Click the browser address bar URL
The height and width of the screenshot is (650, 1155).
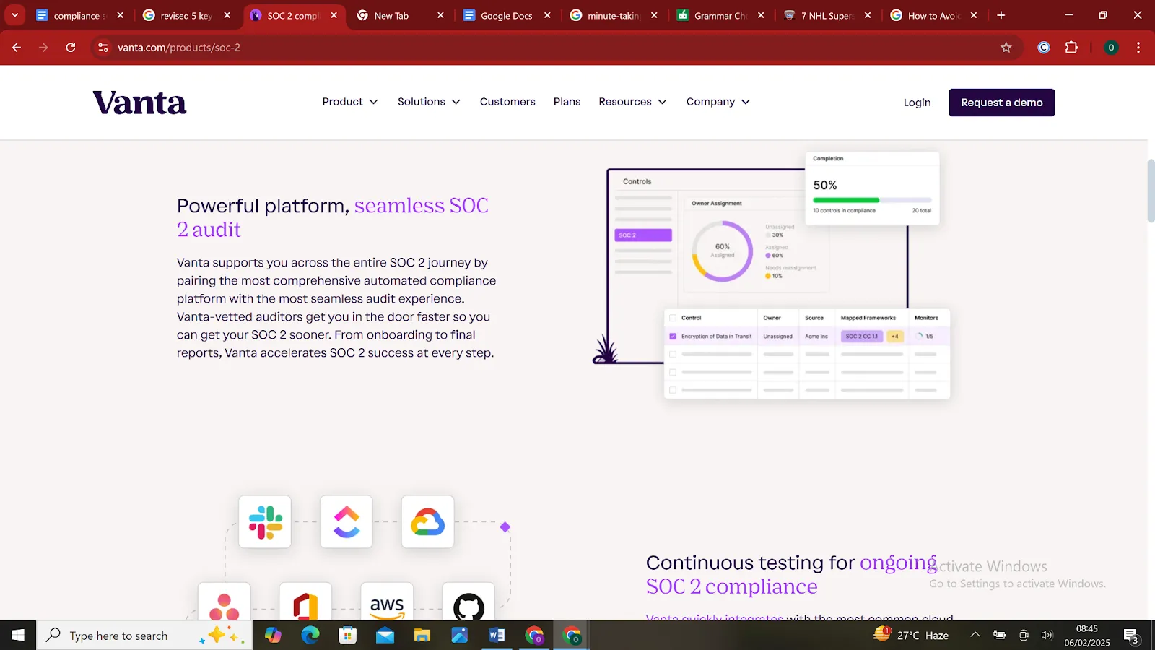pyautogui.click(x=179, y=48)
